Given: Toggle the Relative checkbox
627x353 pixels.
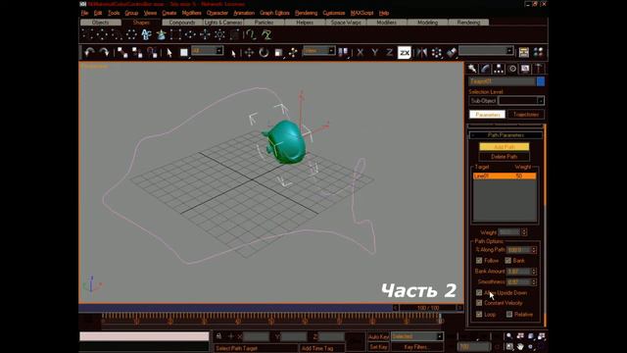Looking at the screenshot, I should coord(509,314).
